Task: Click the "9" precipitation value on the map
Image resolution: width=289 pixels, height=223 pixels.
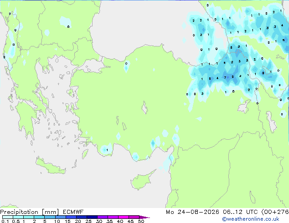Action: click(232, 77)
